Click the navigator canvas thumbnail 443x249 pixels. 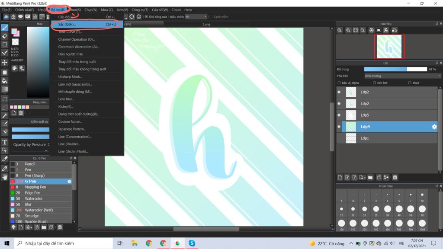point(389,47)
